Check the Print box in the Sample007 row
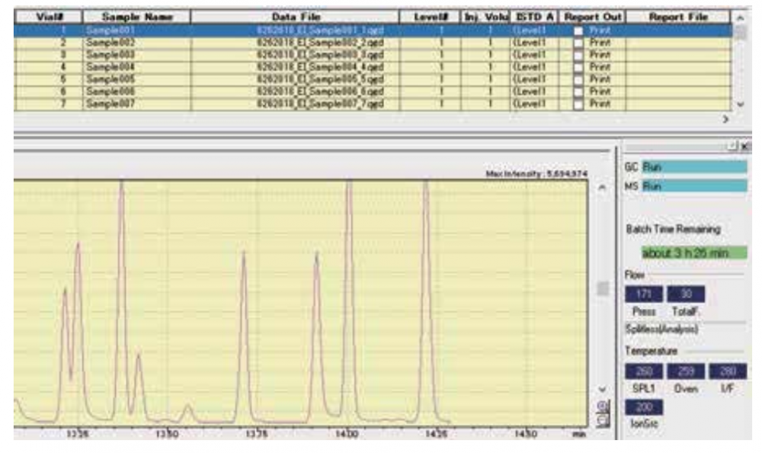Screen dimensions: 762x453 click(581, 103)
